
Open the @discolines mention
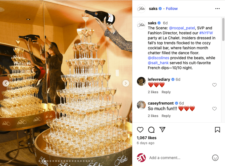click(158, 58)
